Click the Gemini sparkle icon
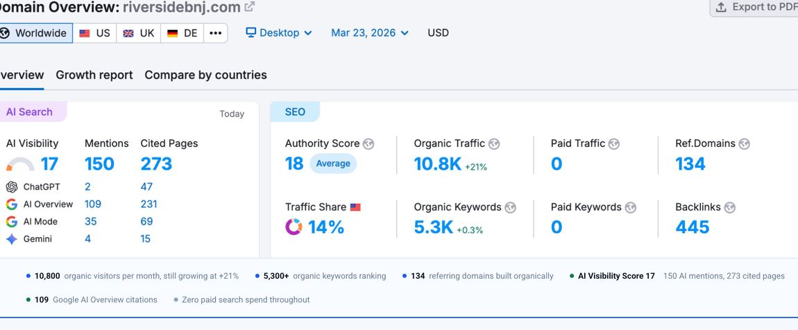Image resolution: width=798 pixels, height=330 pixels. [x=12, y=239]
